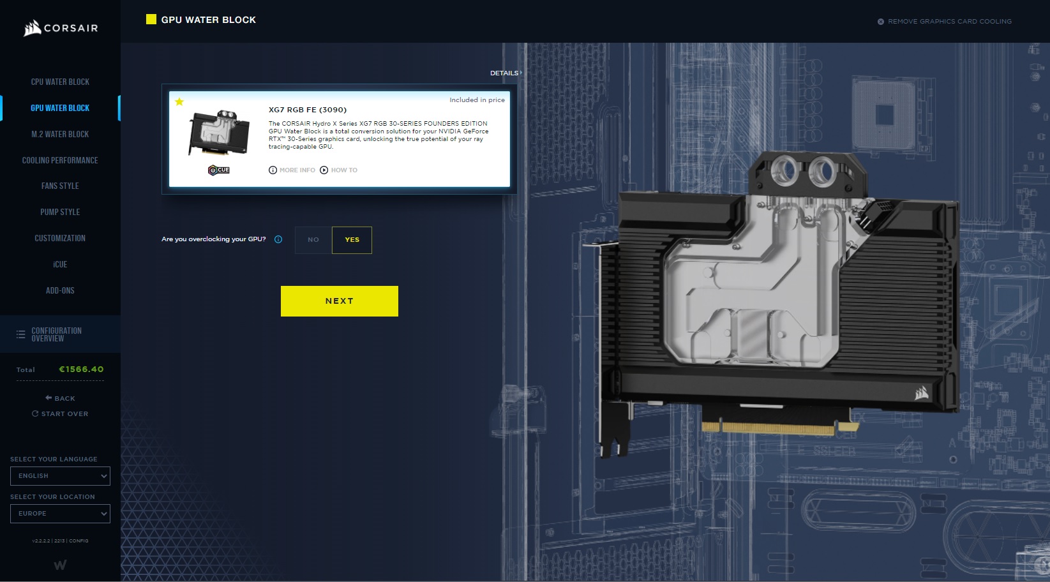Click the yellow star favorite icon

(179, 101)
